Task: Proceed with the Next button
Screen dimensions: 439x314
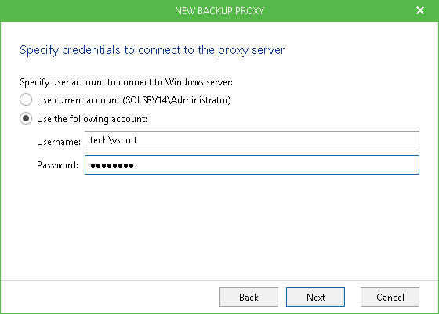Action: tap(315, 297)
